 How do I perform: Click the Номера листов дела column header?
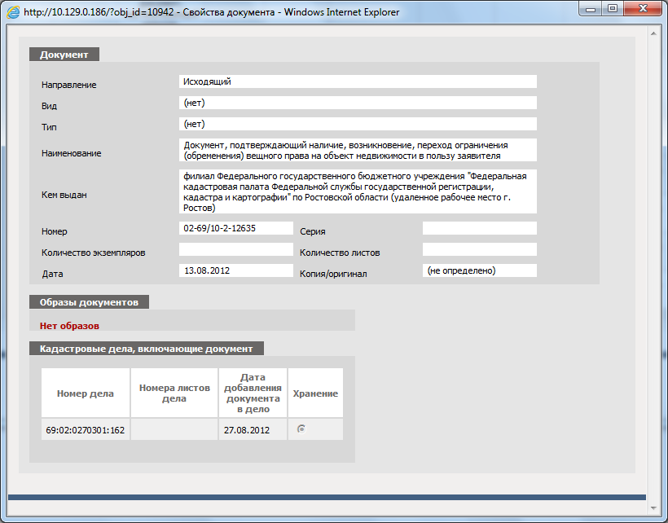[174, 393]
